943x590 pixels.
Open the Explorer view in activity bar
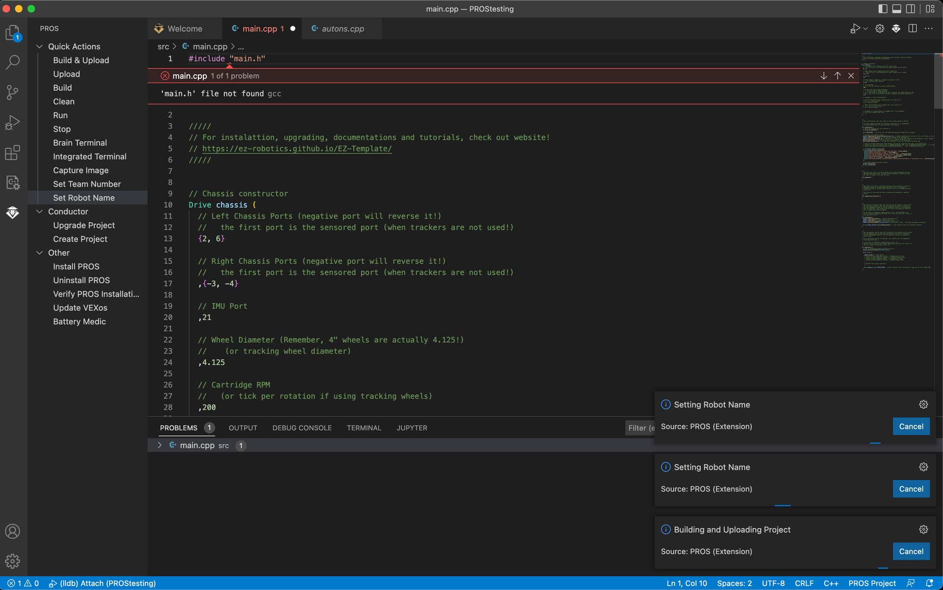[x=13, y=33]
